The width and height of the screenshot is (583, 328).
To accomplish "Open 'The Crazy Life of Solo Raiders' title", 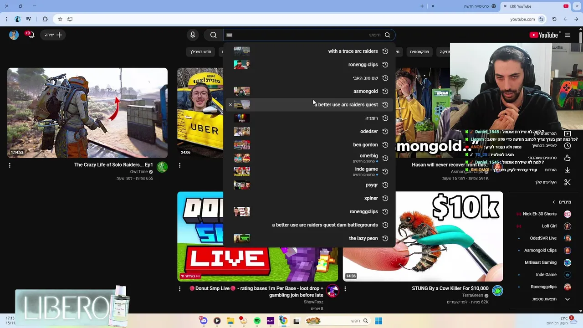I will 113,165.
